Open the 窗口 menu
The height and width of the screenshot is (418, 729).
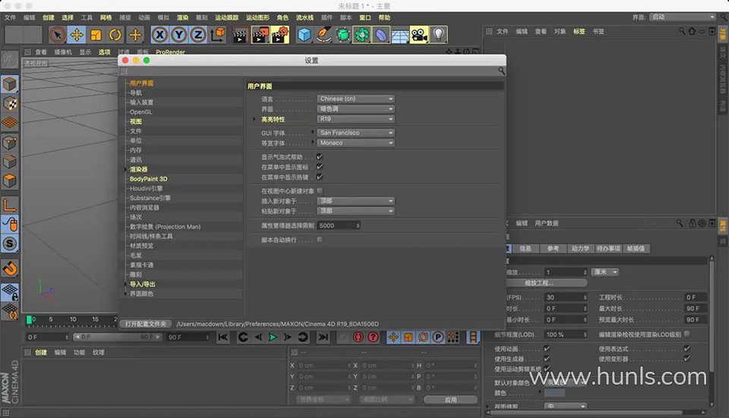[x=365, y=17]
